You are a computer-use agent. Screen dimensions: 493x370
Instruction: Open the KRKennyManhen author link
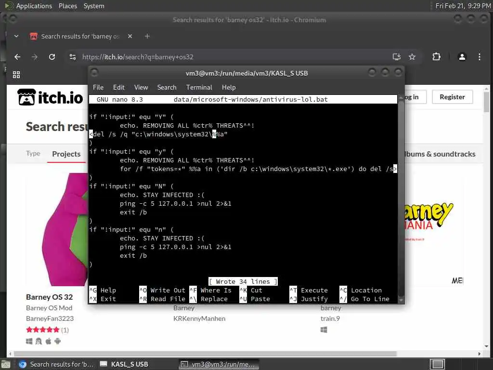(199, 318)
